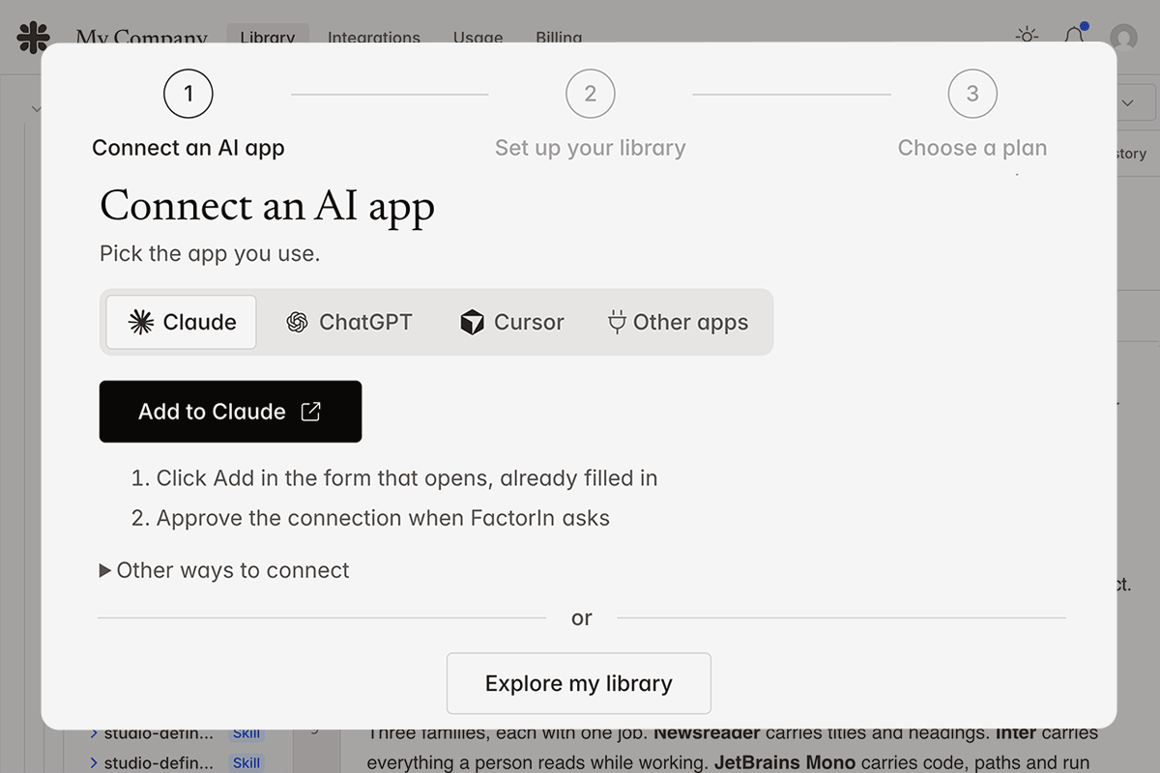The width and height of the screenshot is (1160, 773).
Task: Click the app logo in background header
Action: click(34, 38)
